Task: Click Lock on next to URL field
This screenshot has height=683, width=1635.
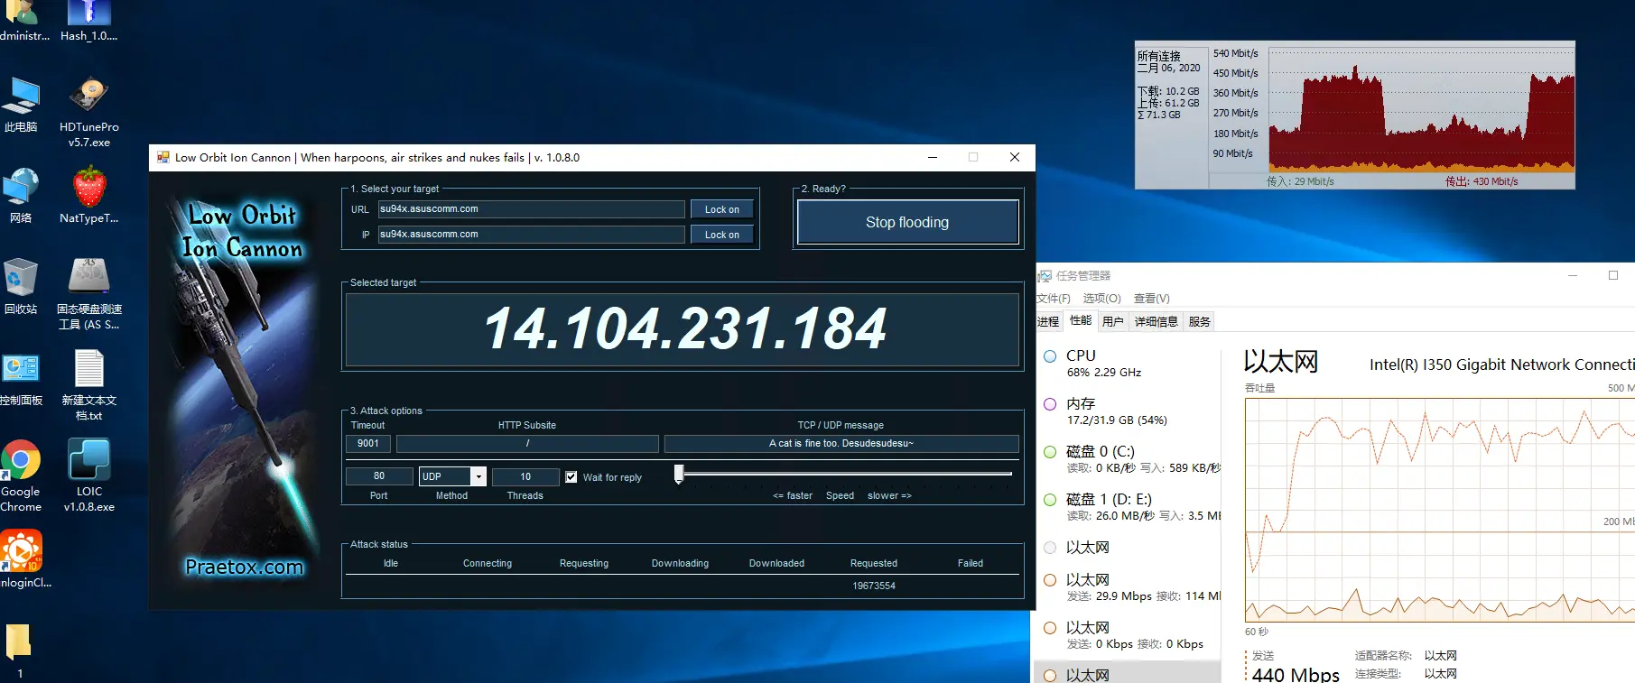Action: click(721, 209)
